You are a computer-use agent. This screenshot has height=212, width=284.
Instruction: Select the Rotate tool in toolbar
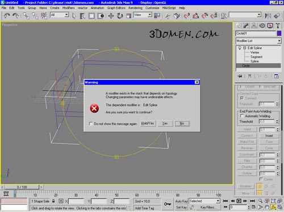tap(120, 16)
